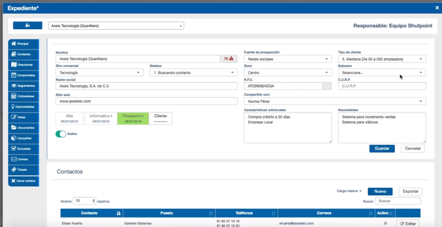The width and height of the screenshot is (442, 227).
Task: Click the Responsable: Equipo Shutpoint label
Action: point(393,26)
